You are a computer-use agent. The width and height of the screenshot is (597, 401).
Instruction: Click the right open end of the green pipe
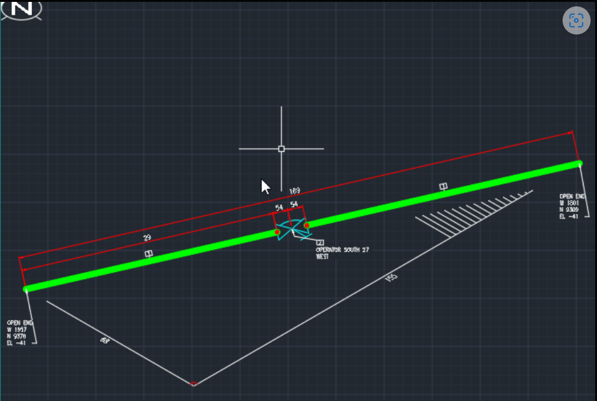580,164
